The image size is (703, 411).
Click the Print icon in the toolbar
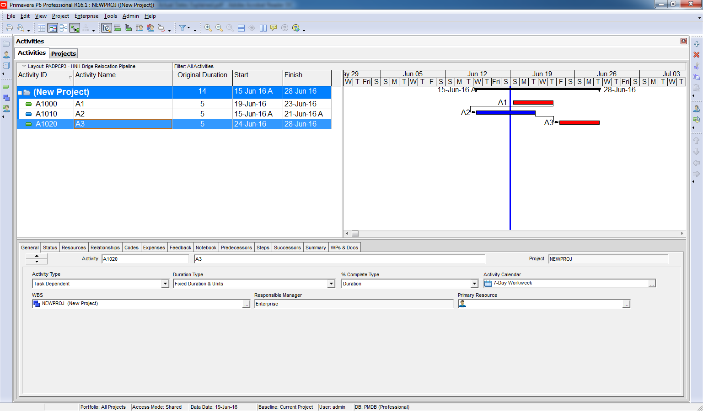(x=9, y=28)
